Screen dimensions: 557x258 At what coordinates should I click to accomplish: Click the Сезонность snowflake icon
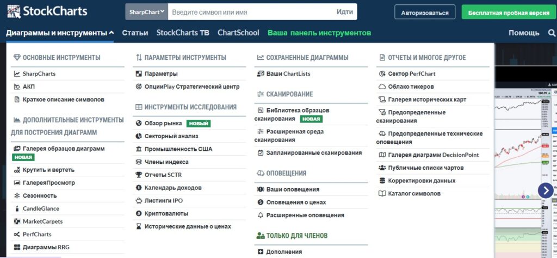pyautogui.click(x=17, y=196)
